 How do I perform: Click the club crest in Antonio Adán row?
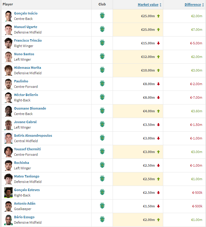pos(102,206)
